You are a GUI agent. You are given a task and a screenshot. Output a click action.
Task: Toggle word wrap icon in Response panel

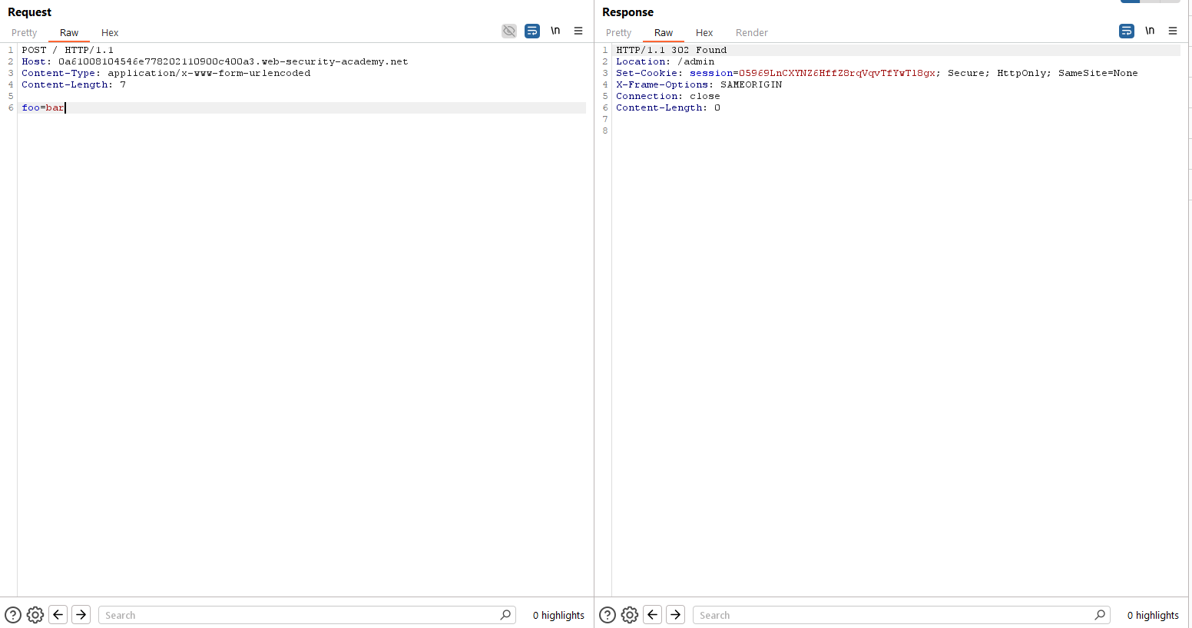[1127, 31]
